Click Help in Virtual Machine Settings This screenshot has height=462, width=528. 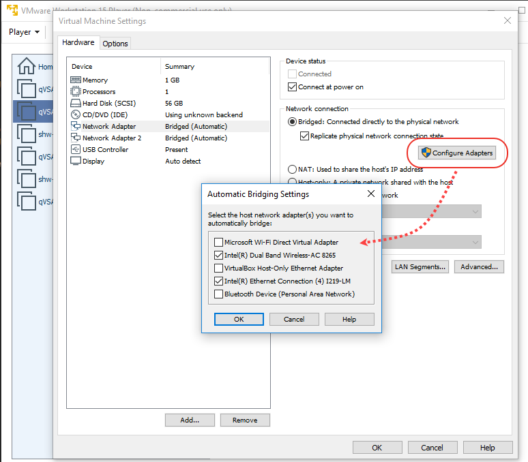[488, 448]
